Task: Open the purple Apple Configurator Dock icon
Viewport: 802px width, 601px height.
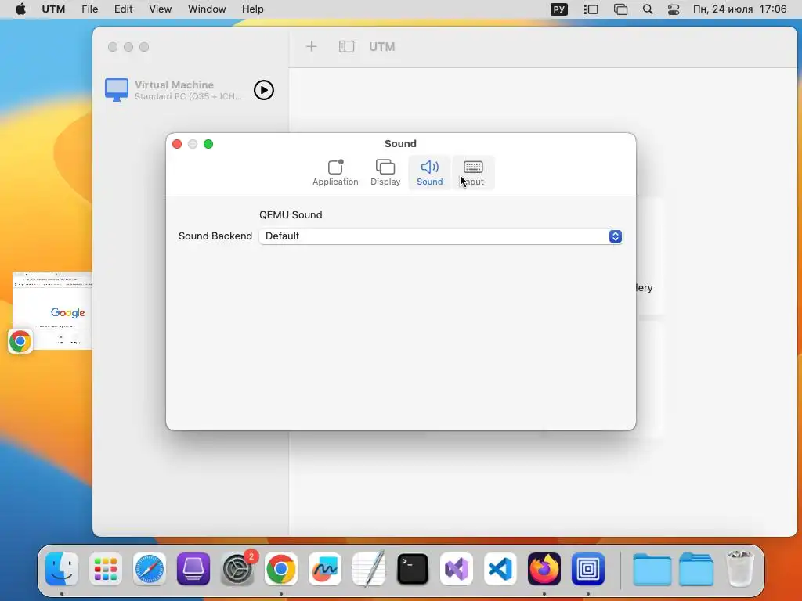Action: 193,569
